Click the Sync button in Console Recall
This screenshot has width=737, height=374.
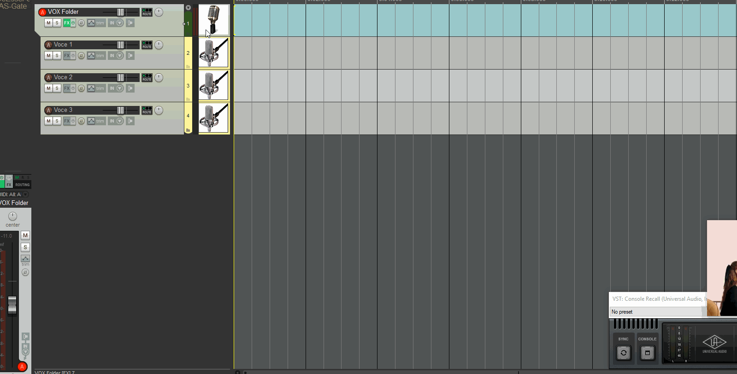pos(624,353)
